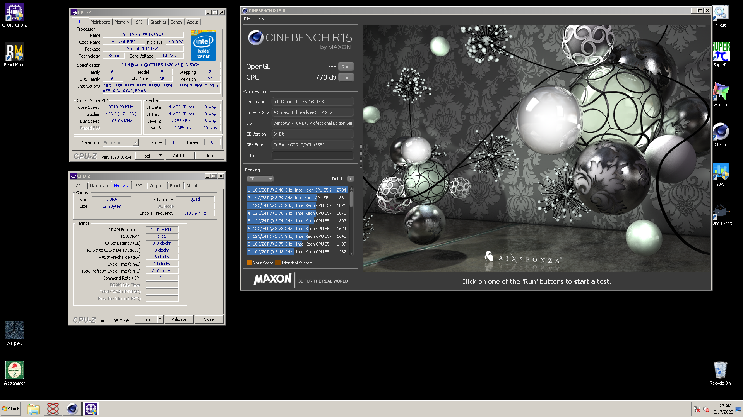Click the MAXON logo
Viewport: 743px width, 417px height.
pyautogui.click(x=272, y=279)
